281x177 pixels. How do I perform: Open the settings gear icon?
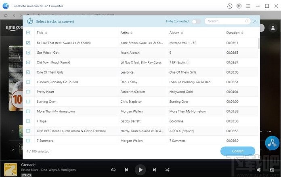[239, 6]
